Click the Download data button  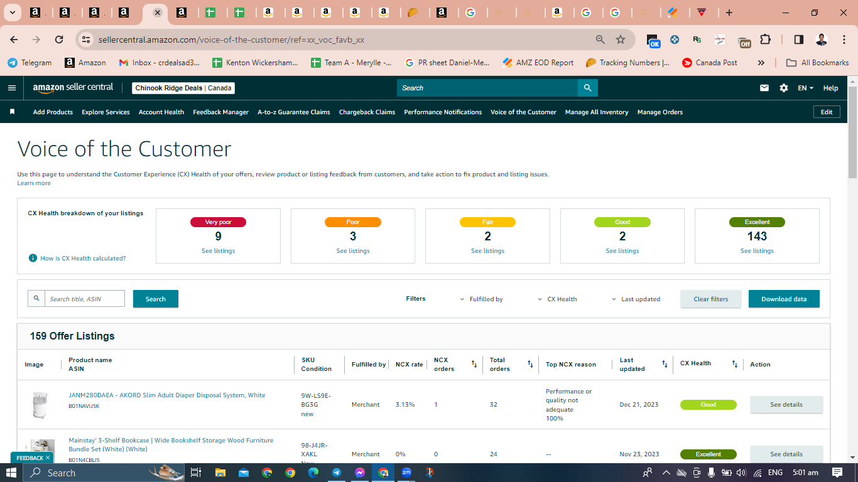pos(784,299)
